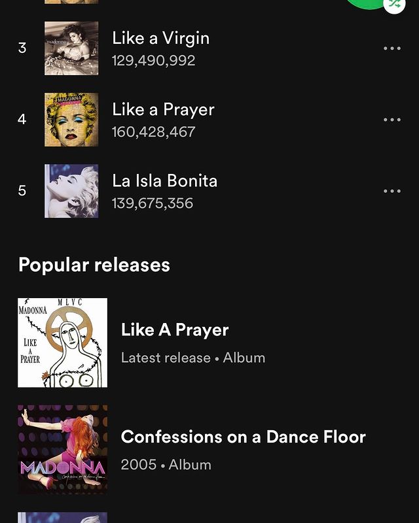Tap the La Isla Bonita track cover art
Viewport: 419px width, 523px height.
pos(71,191)
